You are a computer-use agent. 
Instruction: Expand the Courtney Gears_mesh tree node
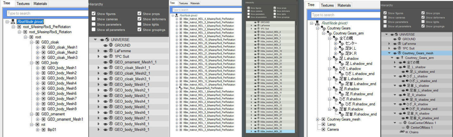click(318, 119)
